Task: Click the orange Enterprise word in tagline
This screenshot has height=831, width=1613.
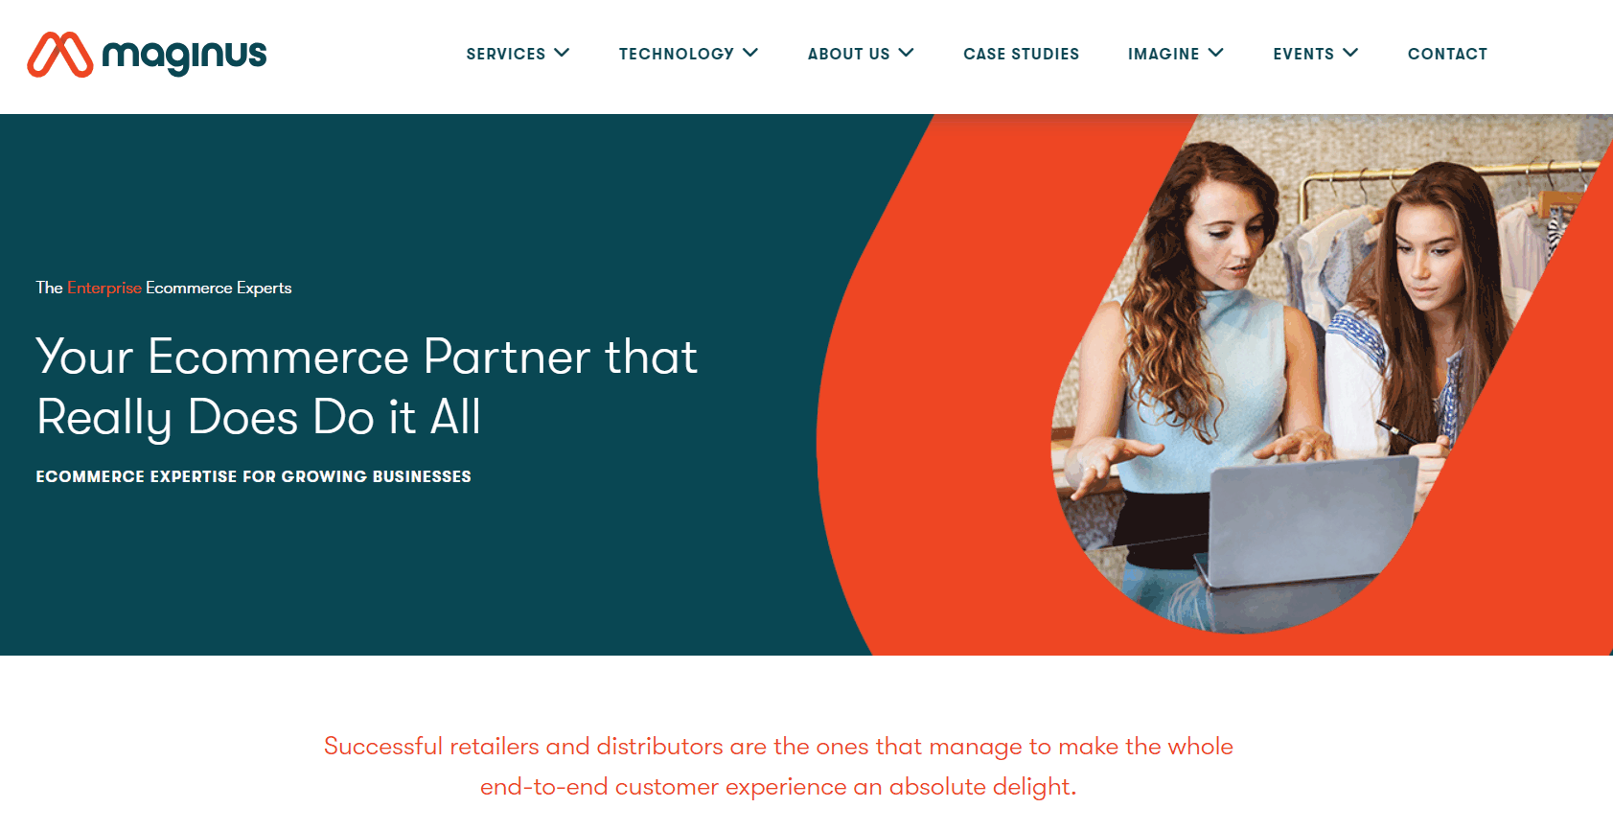Action: click(104, 288)
